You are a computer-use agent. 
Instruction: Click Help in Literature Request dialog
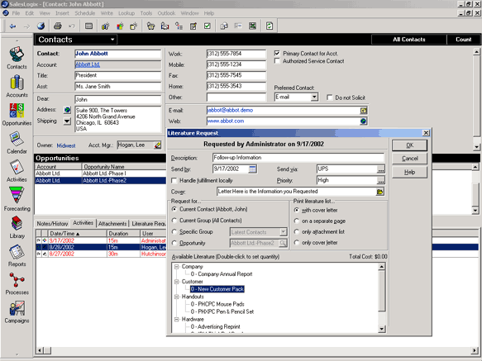(409, 172)
